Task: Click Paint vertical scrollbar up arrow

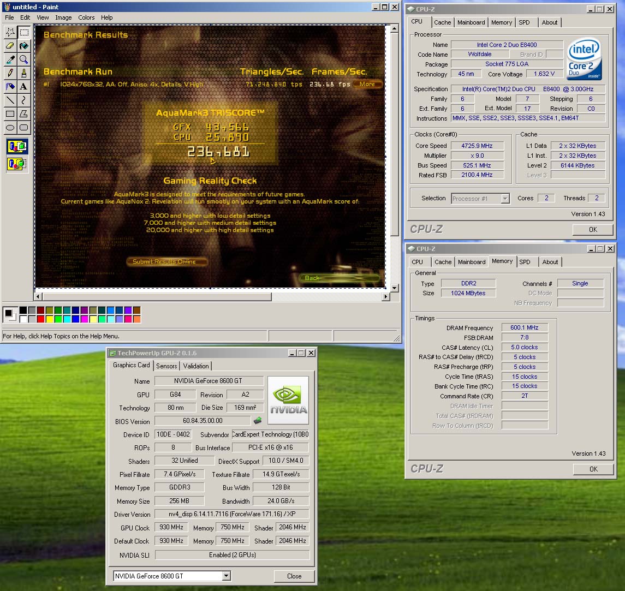Action: click(x=394, y=28)
